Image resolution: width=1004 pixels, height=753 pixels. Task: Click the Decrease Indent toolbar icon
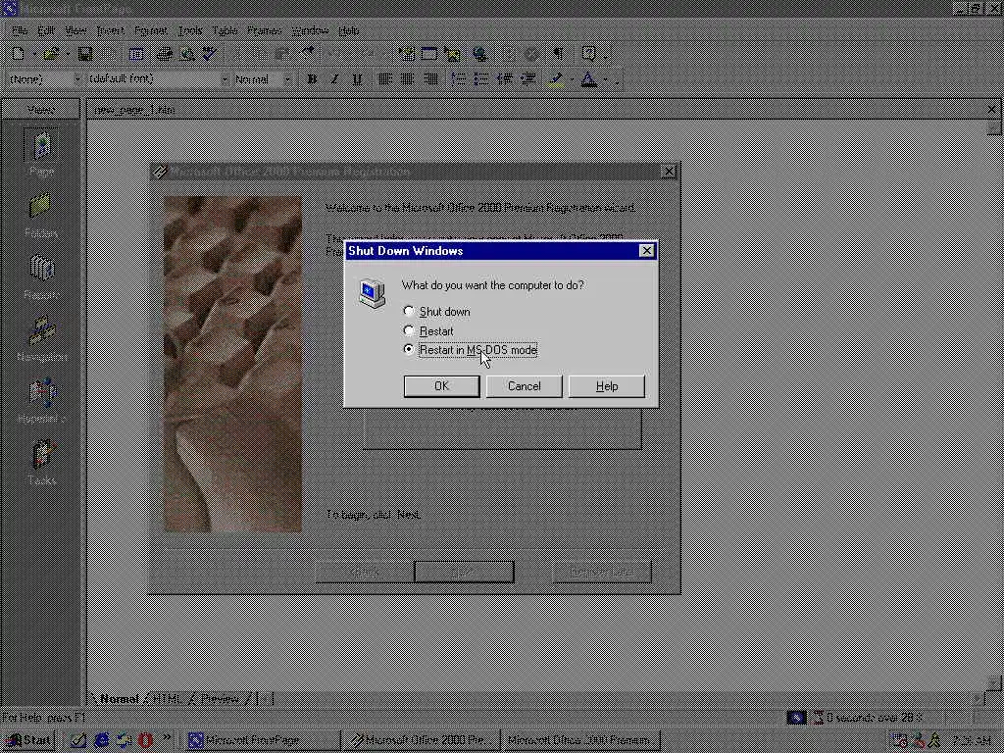[505, 79]
